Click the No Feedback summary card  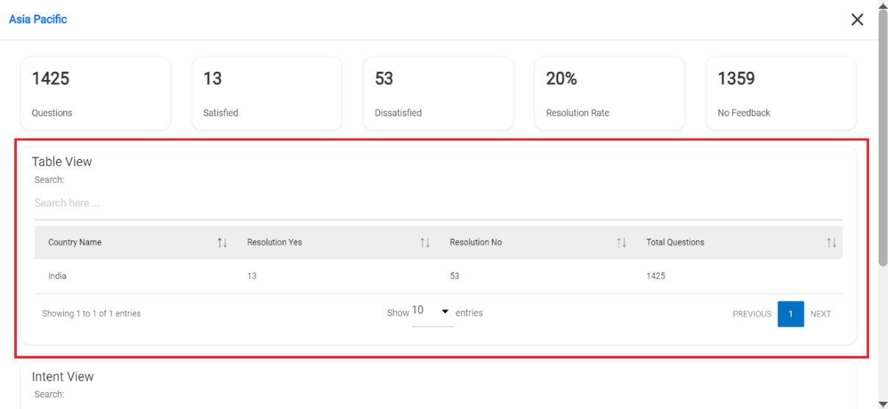(781, 94)
